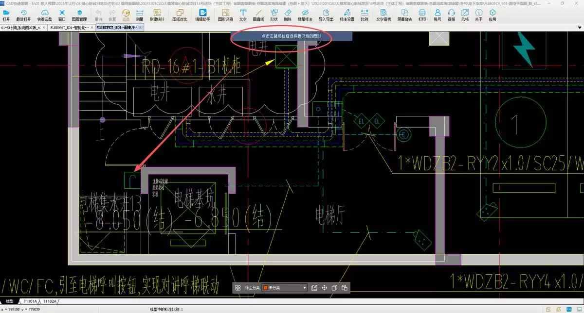The height and width of the screenshot is (313, 584).
Task: Click the paste icon in annotation bar
Action: click(x=345, y=288)
